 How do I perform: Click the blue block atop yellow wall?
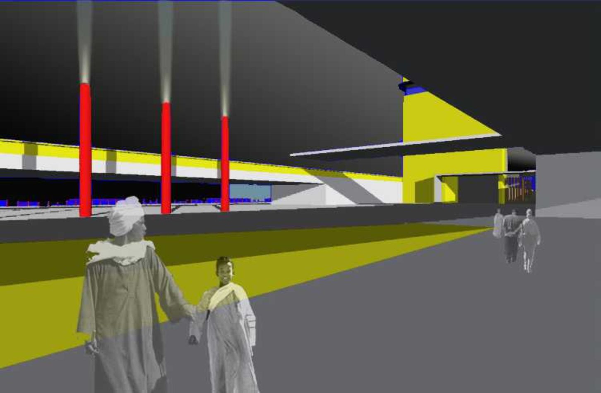pyautogui.click(x=414, y=89)
